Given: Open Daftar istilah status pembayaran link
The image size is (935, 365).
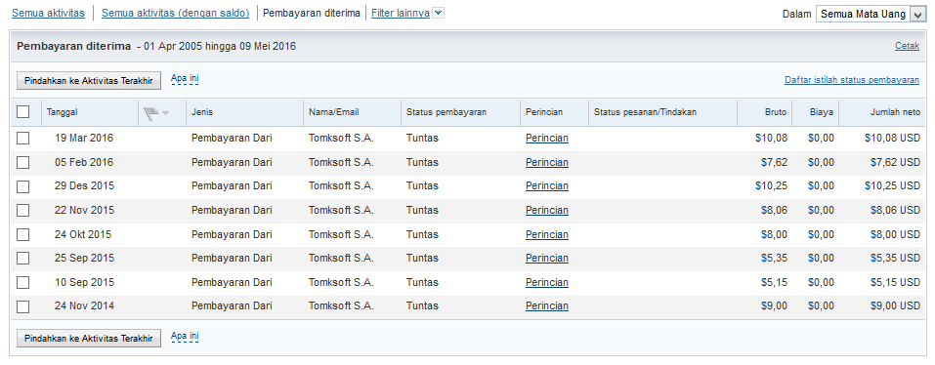Looking at the screenshot, I should pos(852,80).
